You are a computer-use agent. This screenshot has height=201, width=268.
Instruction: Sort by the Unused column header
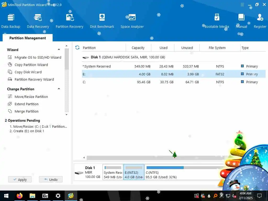pyautogui.click(x=187, y=48)
